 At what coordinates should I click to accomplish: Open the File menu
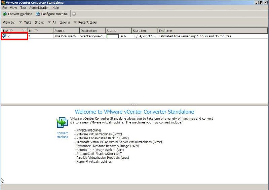click(x=4, y=8)
